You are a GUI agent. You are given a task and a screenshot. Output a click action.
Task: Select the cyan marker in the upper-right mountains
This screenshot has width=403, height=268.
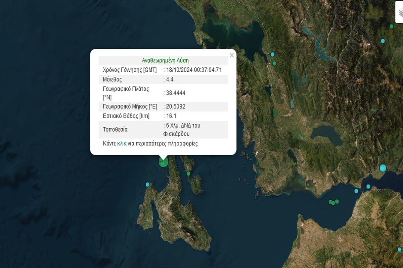(383, 41)
